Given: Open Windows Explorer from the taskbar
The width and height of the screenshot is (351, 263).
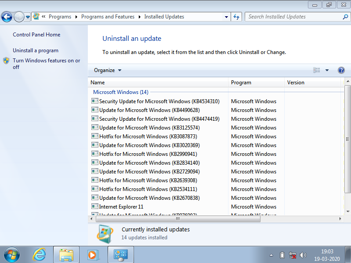Looking at the screenshot, I should (x=66, y=255).
